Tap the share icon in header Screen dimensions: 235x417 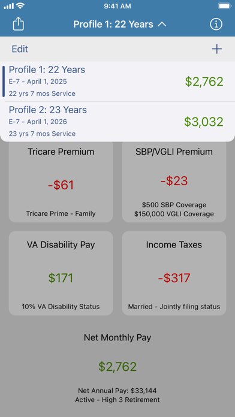point(19,24)
